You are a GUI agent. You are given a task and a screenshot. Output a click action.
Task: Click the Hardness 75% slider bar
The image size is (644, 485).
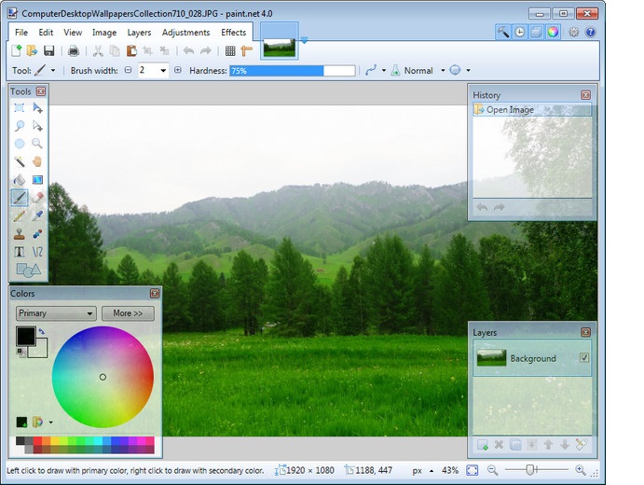point(292,71)
